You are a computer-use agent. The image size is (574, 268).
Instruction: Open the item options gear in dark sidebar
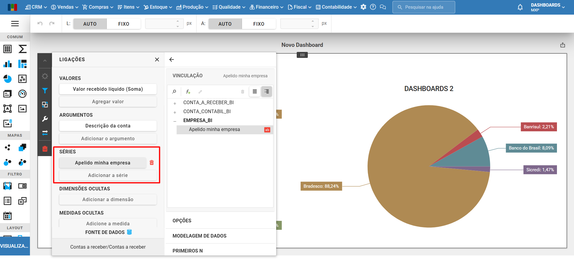45,76
